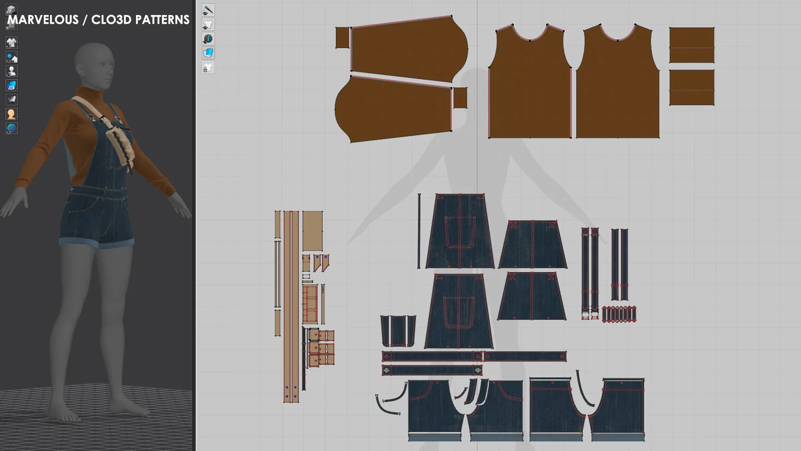Image resolution: width=801 pixels, height=451 pixels.
Task: Select the left brown bodice pattern piece
Action: (530, 81)
